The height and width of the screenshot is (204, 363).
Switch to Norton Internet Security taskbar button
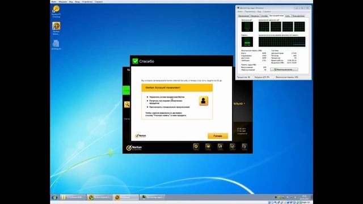[100, 197]
